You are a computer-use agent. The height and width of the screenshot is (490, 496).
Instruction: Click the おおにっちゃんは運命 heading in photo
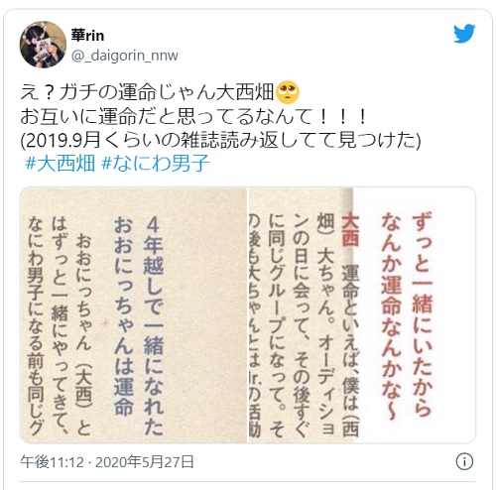pos(123,315)
